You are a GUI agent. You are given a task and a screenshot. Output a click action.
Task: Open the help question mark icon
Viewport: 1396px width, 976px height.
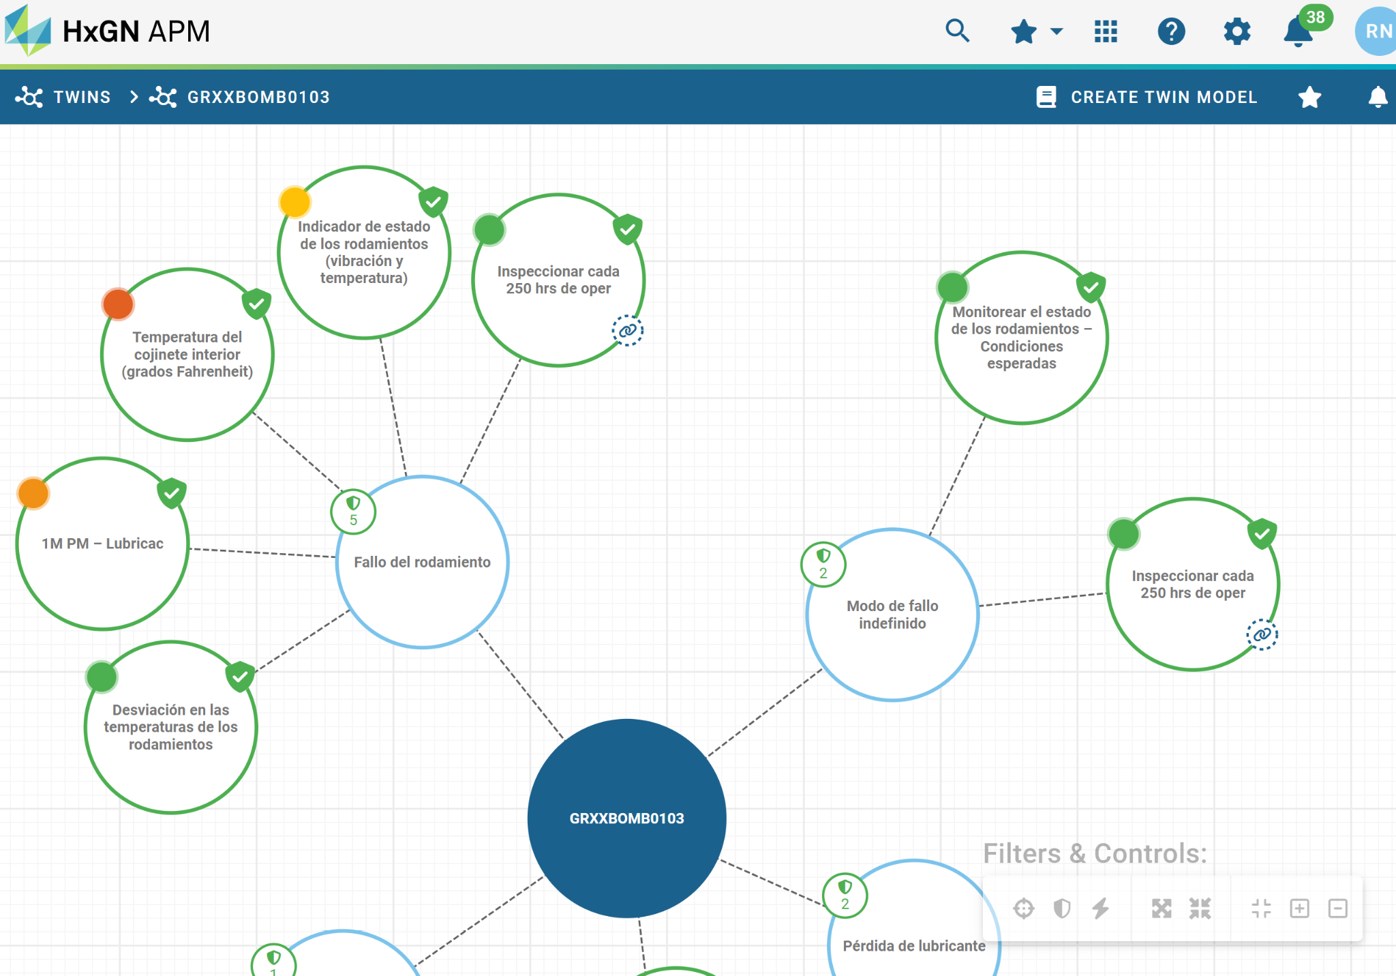1171,31
